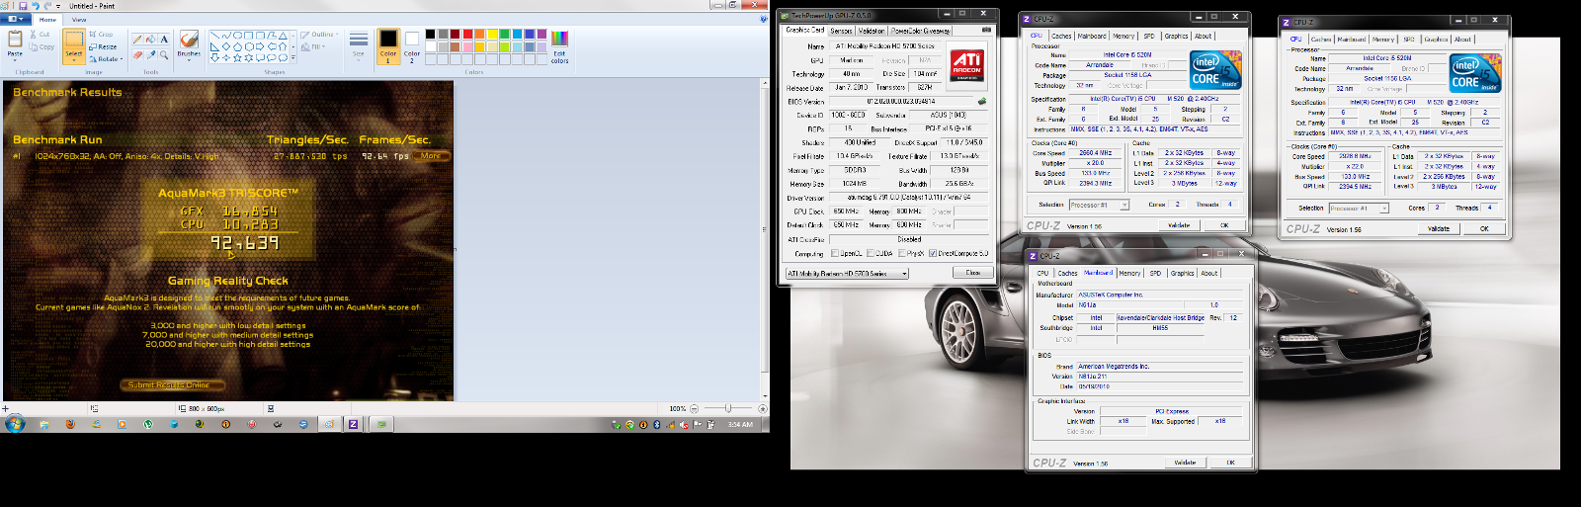Choose the Oval shape in Shapes gallery
Screen dimensions: 1581x507
click(x=238, y=36)
